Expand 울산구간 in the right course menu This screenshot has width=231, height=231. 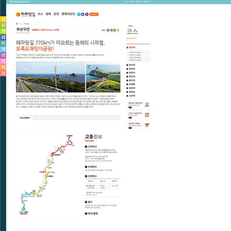pos(131,65)
